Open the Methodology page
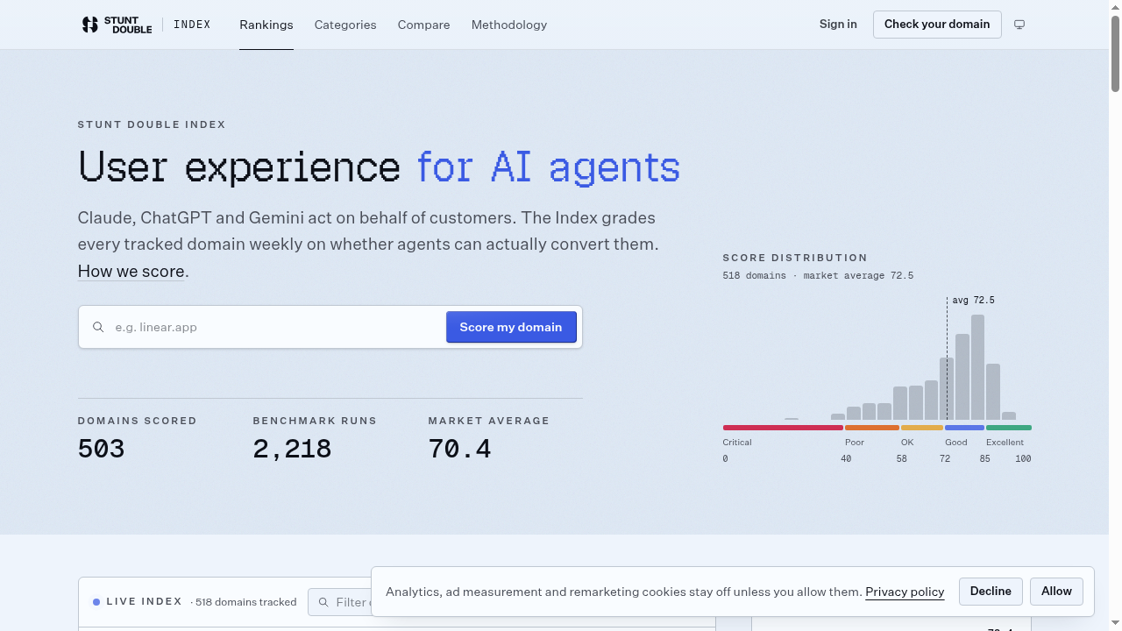The image size is (1122, 631). (509, 25)
